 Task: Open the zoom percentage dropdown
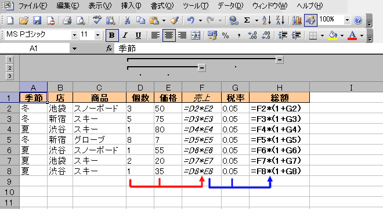pos(347,20)
